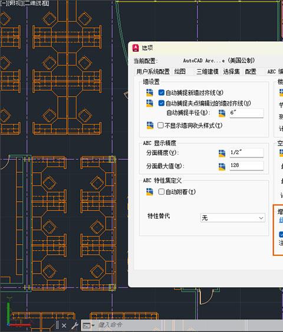Open [-] viewport controls menu

tap(4, 3)
